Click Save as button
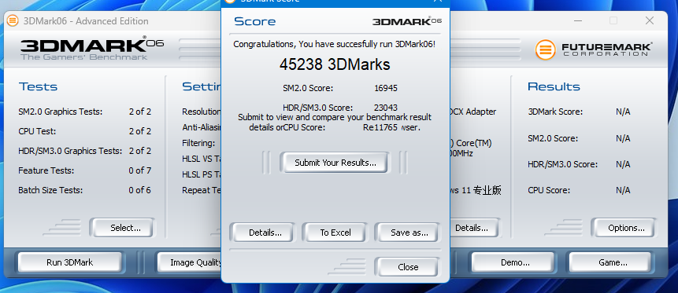Viewport: 678px width, 293px height. [409, 233]
